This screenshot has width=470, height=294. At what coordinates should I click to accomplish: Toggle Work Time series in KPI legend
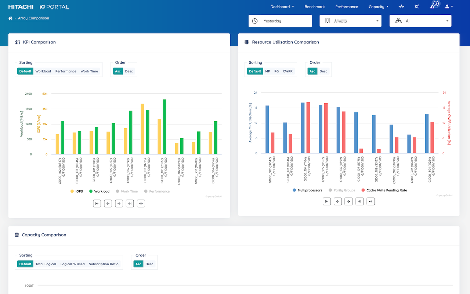[126, 191]
